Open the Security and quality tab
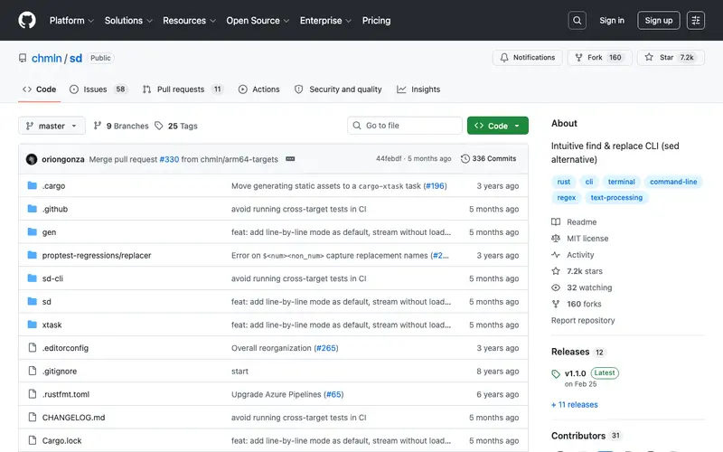Screen dimensions: 723x452 coord(338,89)
